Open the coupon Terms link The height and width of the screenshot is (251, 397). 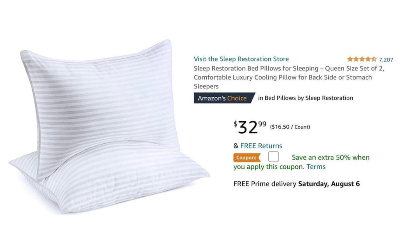pyautogui.click(x=316, y=167)
